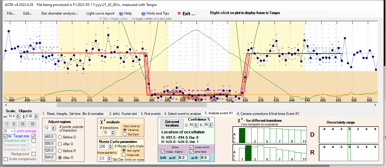Adjust vertical scale 0.90 stepper
386x167 pixels.
coord(36,116)
